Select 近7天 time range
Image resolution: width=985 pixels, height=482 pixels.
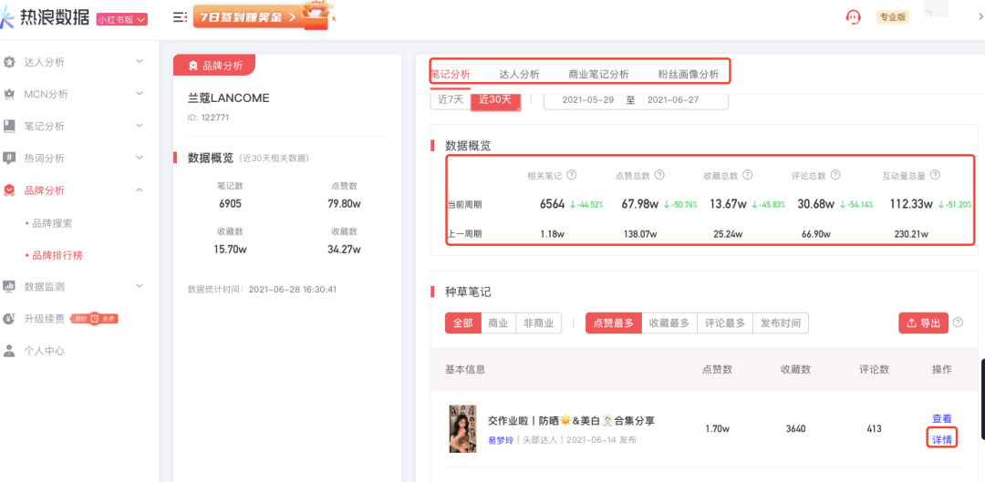tap(451, 99)
